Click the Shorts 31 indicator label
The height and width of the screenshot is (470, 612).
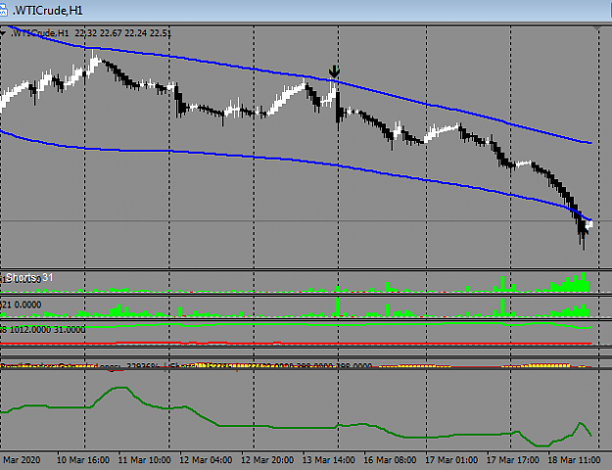tap(29, 277)
